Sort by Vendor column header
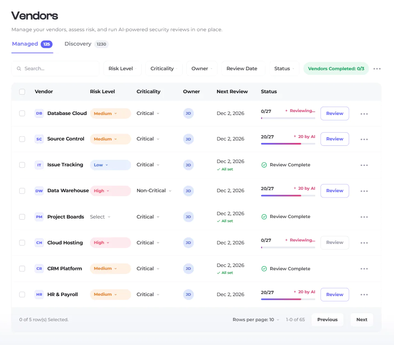The width and height of the screenshot is (394, 345). pyautogui.click(x=44, y=92)
